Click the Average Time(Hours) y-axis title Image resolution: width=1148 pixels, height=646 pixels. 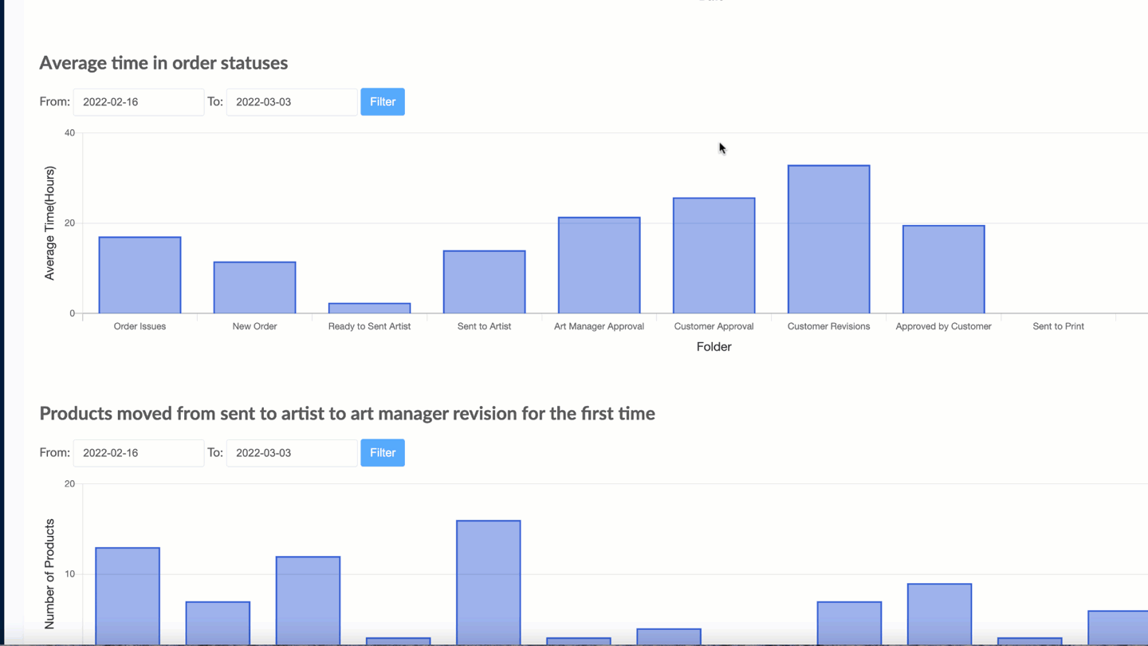[x=50, y=223]
